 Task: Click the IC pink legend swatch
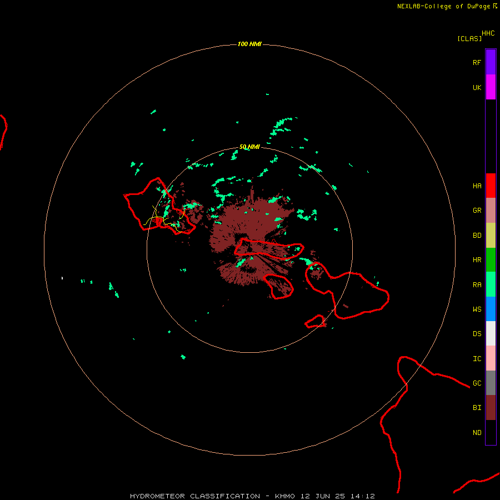coord(491,358)
